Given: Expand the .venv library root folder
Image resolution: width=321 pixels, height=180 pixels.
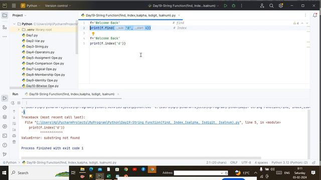Looking at the screenshot, I should (x=19, y=29).
